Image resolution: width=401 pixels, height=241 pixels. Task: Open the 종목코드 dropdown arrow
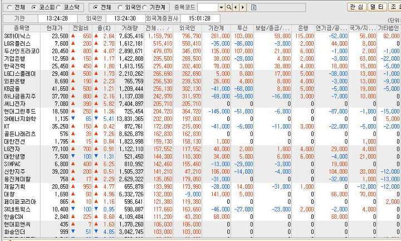222,7
